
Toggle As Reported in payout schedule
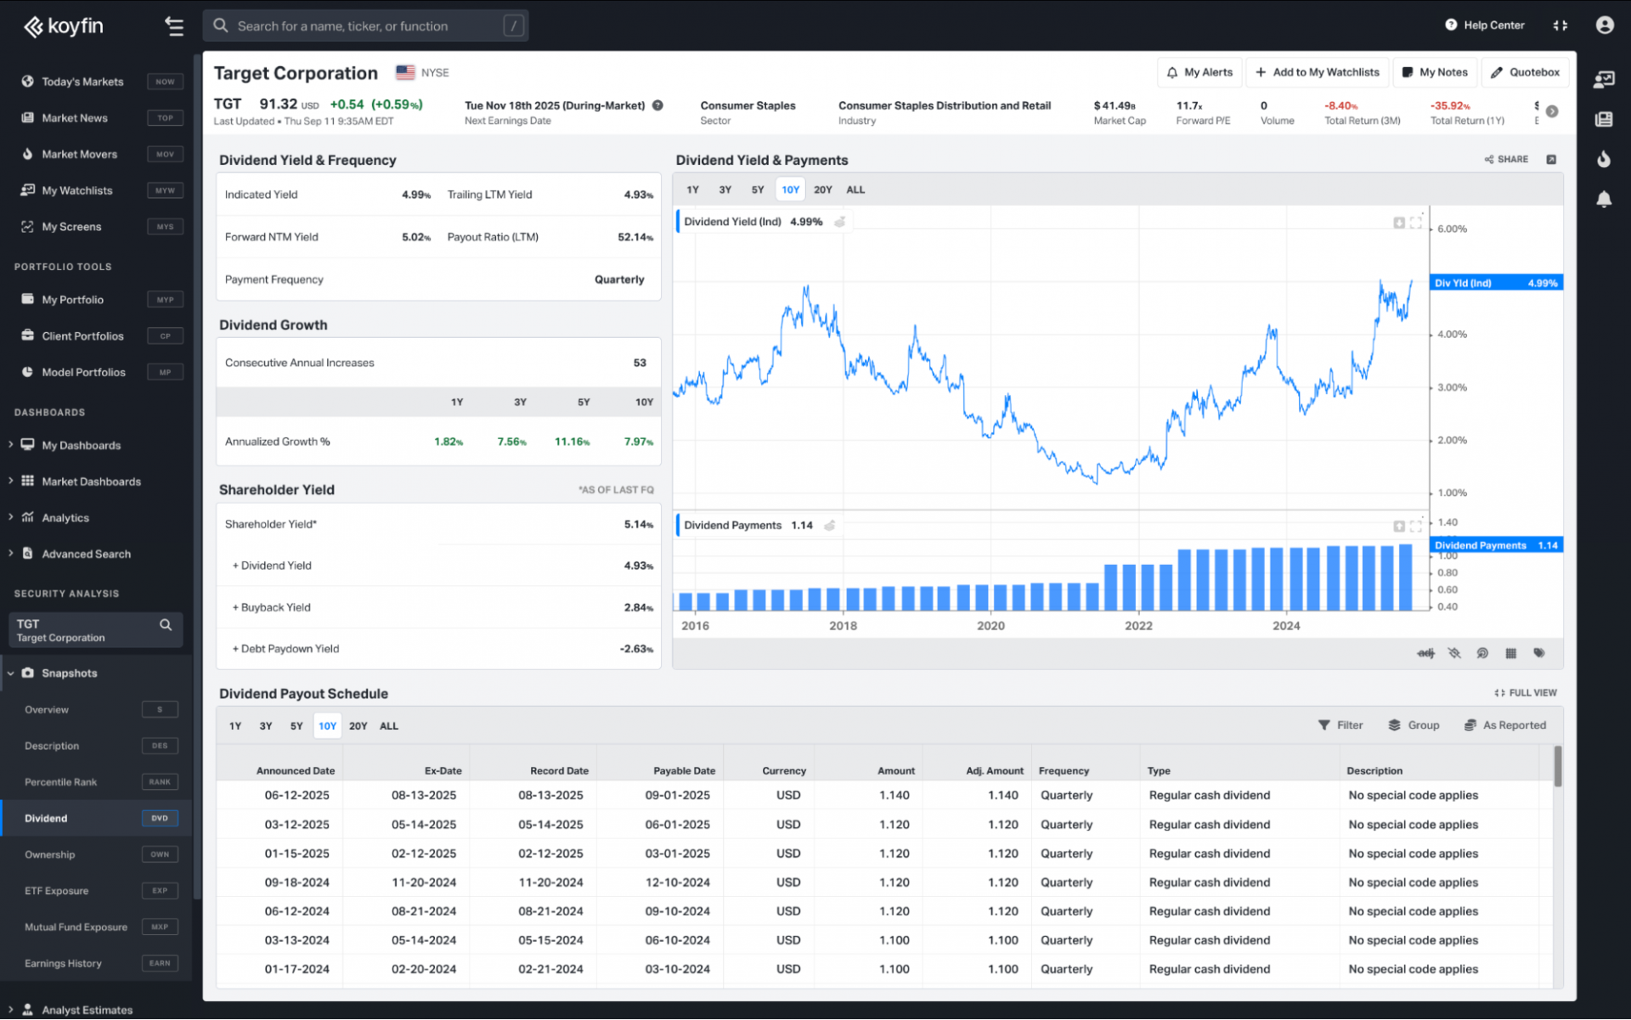1504,725
